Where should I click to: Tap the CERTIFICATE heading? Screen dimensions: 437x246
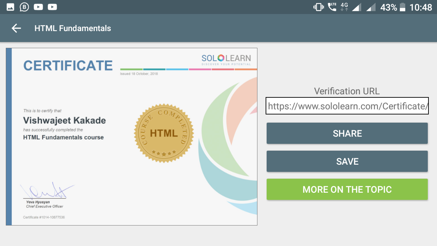click(68, 66)
